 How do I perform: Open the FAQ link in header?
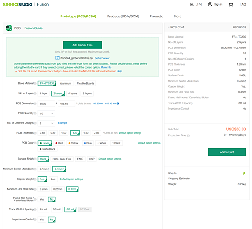(243, 4)
